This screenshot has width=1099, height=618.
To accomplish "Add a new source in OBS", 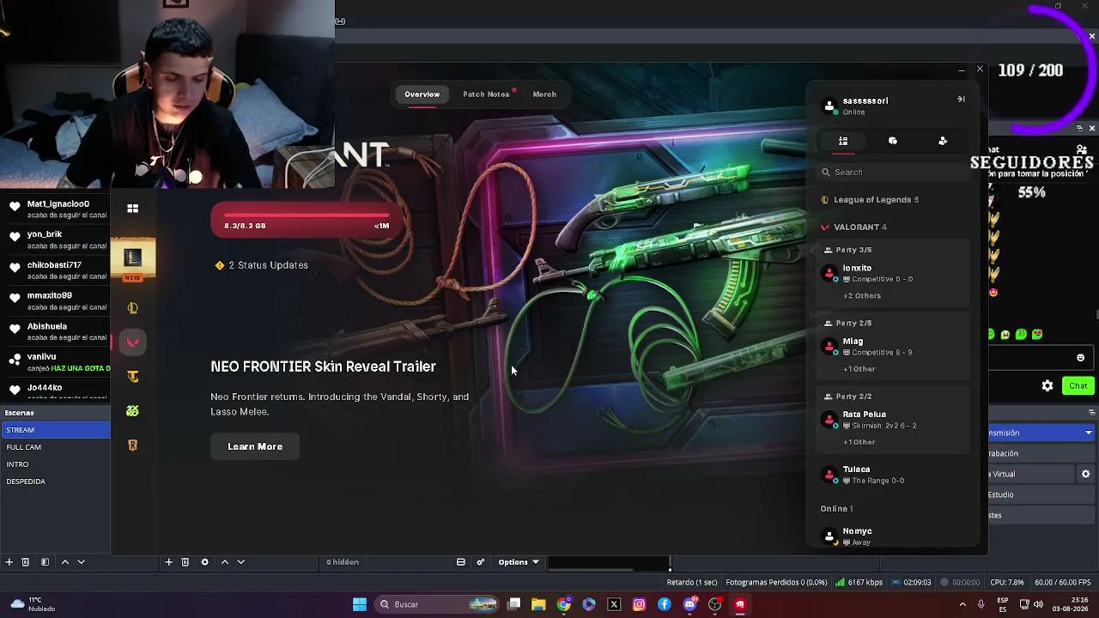I will (x=169, y=562).
